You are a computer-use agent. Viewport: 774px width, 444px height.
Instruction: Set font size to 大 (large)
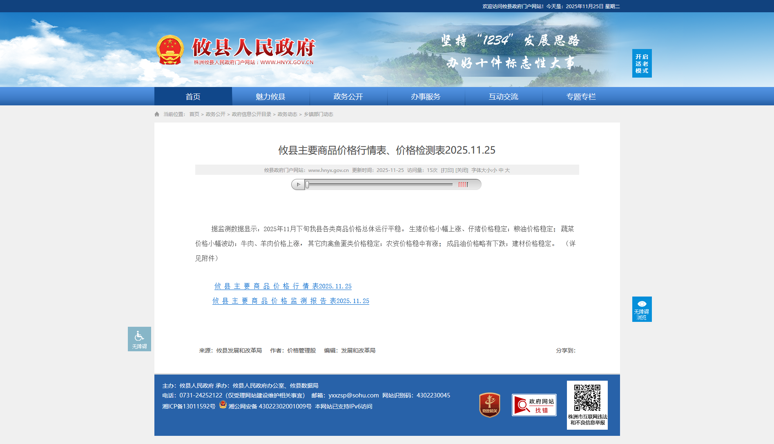pyautogui.click(x=507, y=170)
